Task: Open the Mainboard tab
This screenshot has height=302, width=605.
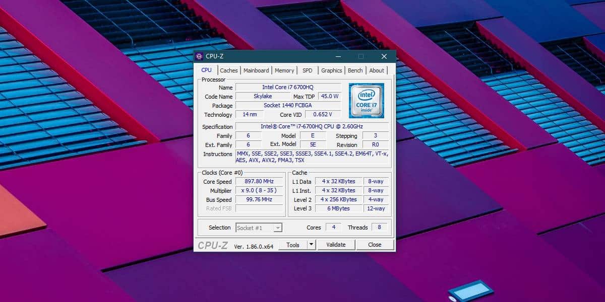Action: (256, 70)
